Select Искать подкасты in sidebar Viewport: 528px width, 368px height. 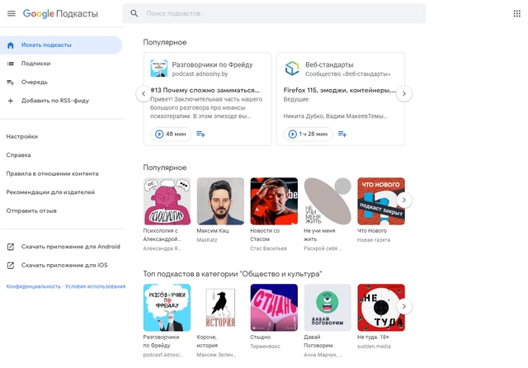coord(46,45)
